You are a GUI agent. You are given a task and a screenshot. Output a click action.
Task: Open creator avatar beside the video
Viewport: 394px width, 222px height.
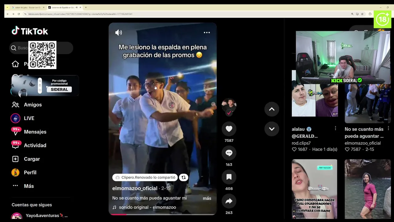coord(229,106)
